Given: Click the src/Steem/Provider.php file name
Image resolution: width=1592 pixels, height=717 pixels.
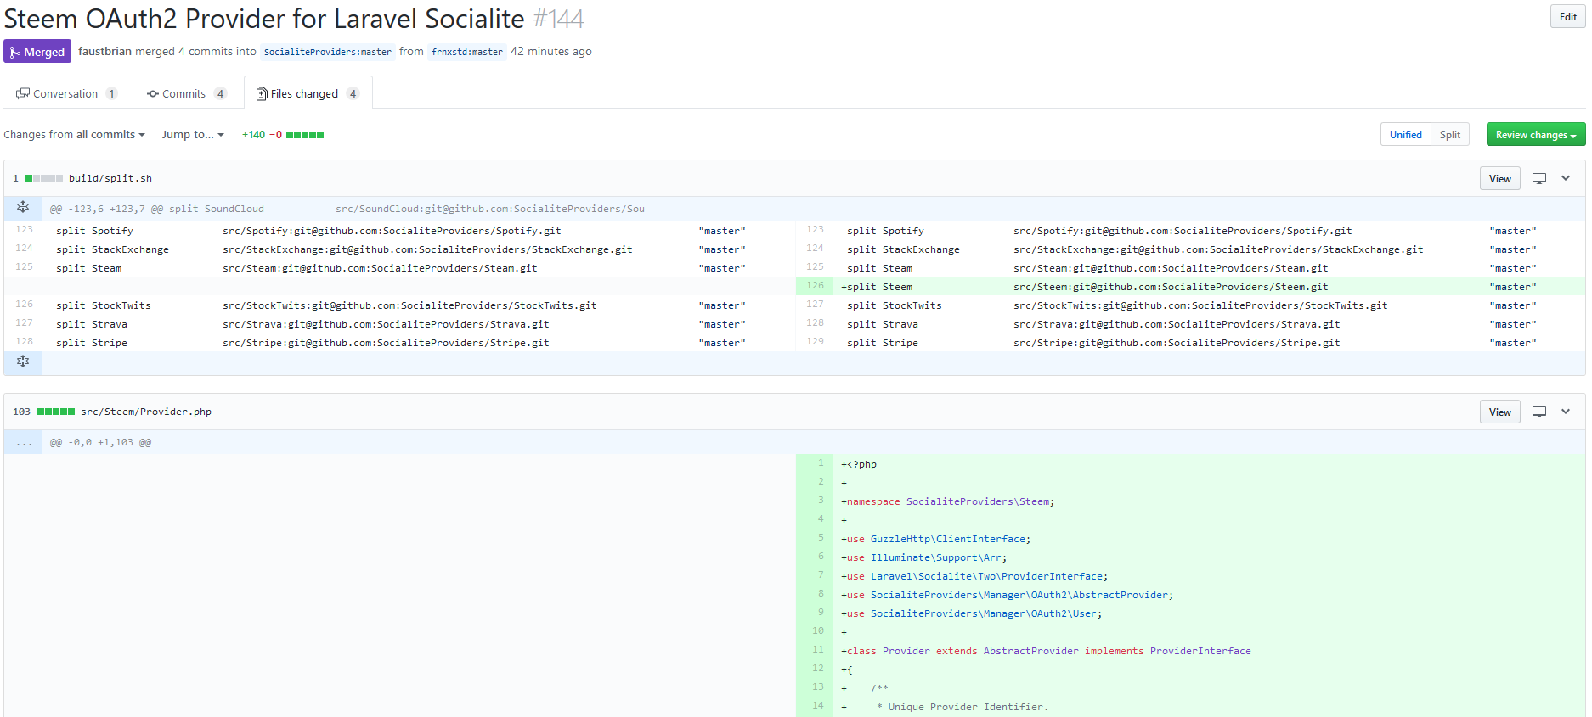Looking at the screenshot, I should point(146,412).
